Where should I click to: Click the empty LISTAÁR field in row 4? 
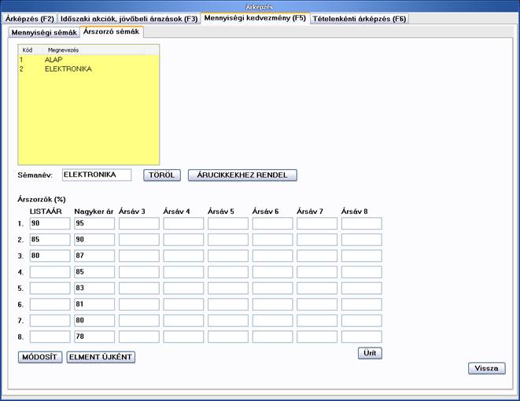point(50,272)
